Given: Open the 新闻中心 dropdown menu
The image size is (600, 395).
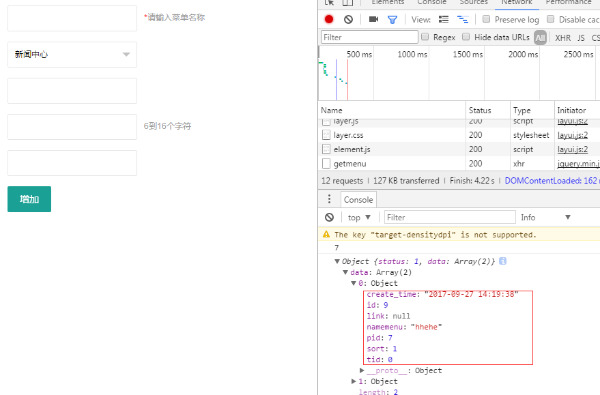Looking at the screenshot, I should (72, 55).
